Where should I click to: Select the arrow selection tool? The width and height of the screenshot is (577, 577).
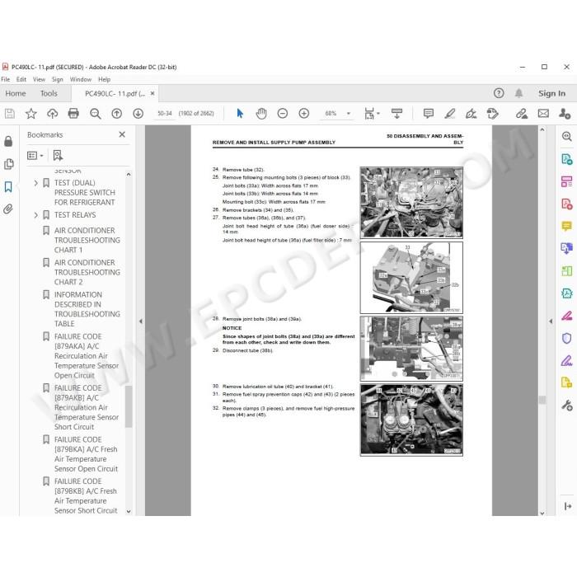240,114
